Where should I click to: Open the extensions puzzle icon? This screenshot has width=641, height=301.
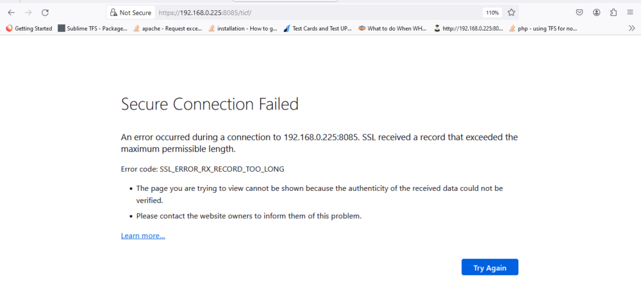point(613,13)
